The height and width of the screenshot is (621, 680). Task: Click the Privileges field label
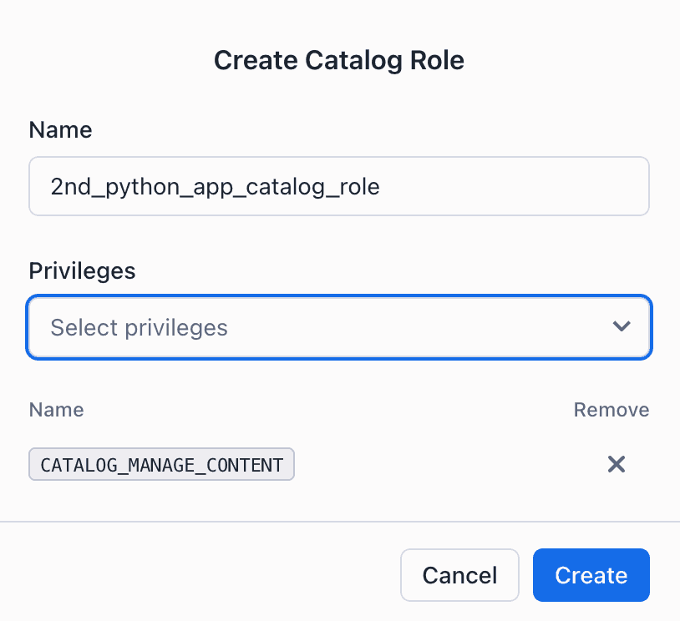[82, 270]
